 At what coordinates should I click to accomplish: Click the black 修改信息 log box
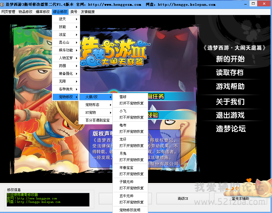pos(48,200)
